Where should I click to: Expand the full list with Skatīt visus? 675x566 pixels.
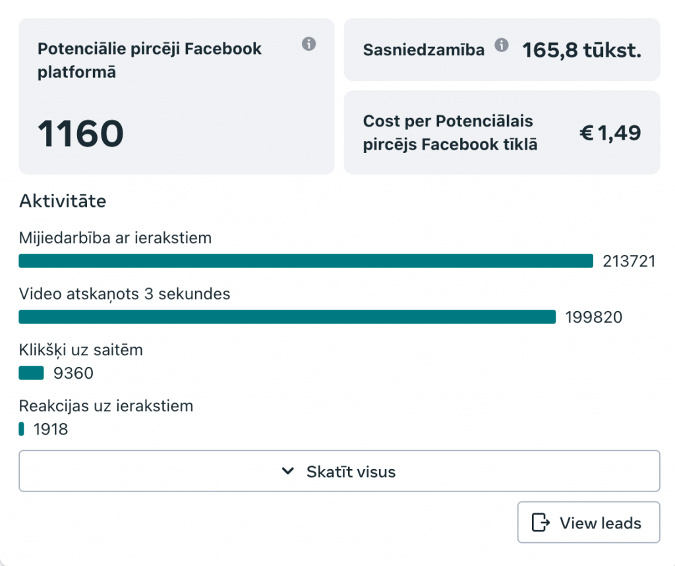click(339, 471)
